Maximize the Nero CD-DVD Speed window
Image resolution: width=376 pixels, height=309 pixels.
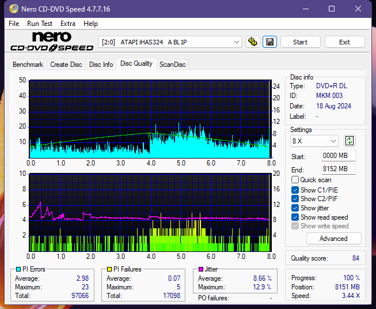pyautogui.click(x=332, y=9)
